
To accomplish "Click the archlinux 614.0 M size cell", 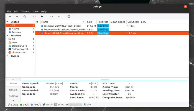I will pyautogui.click(x=91, y=26).
